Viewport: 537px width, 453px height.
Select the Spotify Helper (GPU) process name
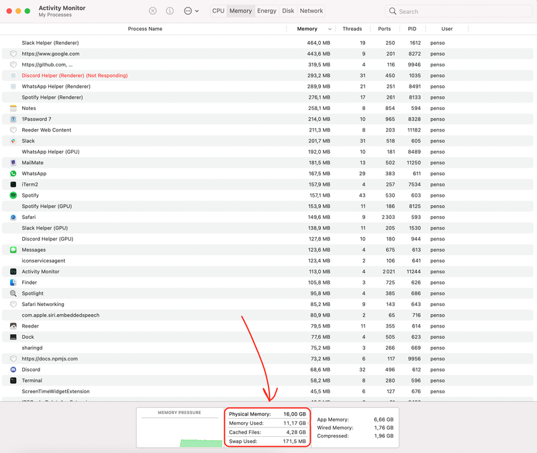coord(46,206)
